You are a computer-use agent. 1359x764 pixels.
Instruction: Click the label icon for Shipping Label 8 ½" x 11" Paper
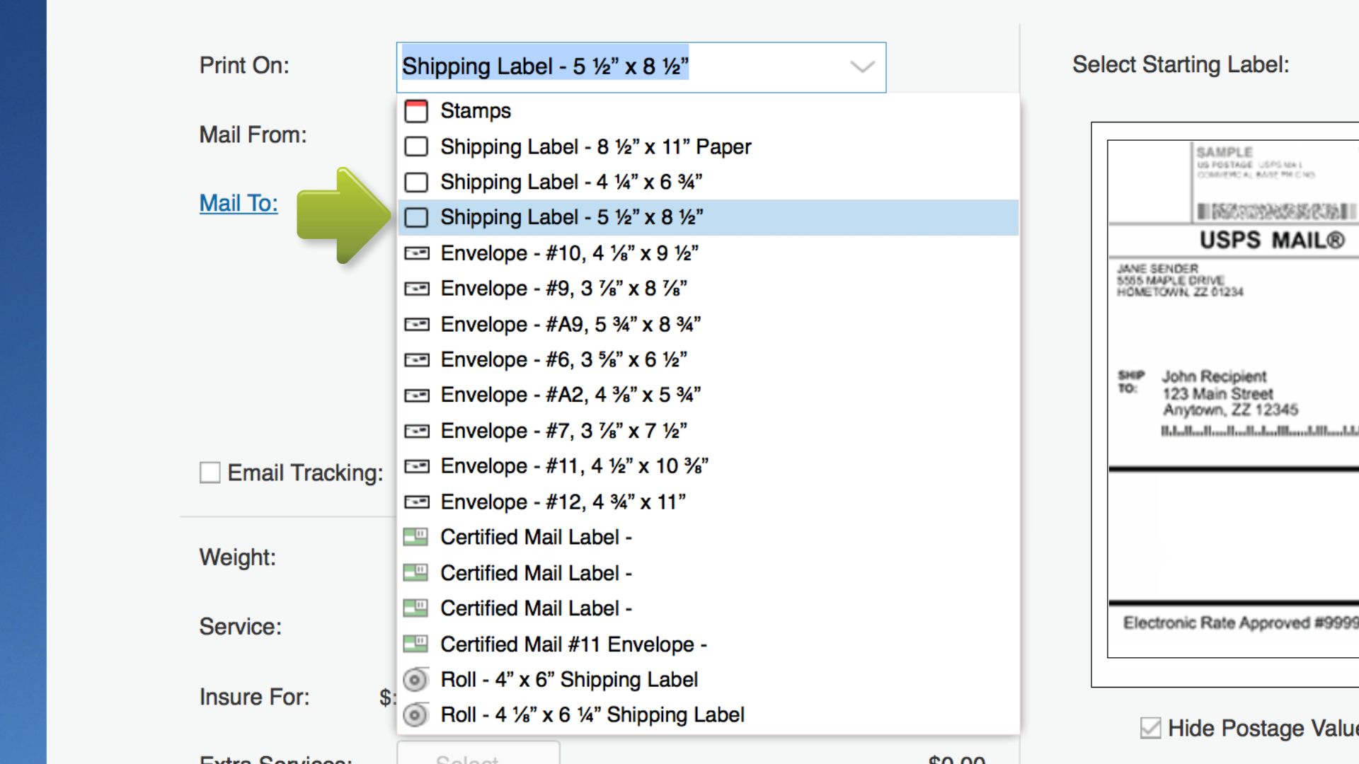pyautogui.click(x=416, y=146)
